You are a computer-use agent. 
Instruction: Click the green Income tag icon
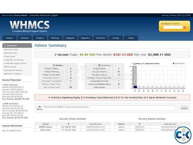click(x=55, y=55)
